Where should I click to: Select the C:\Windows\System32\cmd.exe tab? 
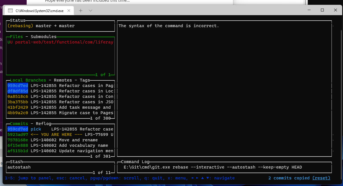[39, 11]
